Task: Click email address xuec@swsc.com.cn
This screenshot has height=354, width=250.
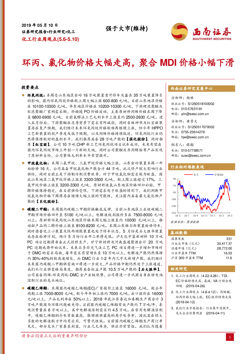Action: point(196,156)
